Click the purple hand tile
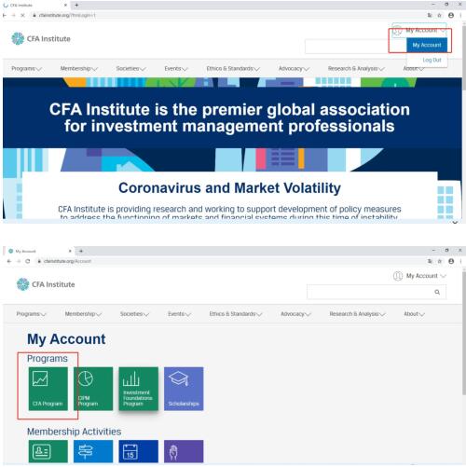Viewport: 466px width, 467px height. point(184,451)
